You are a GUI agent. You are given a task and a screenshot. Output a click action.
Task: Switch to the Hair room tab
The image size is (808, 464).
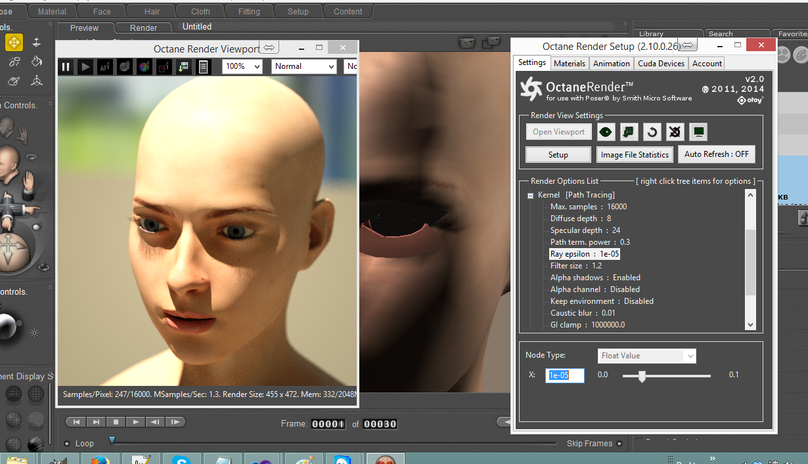152,11
